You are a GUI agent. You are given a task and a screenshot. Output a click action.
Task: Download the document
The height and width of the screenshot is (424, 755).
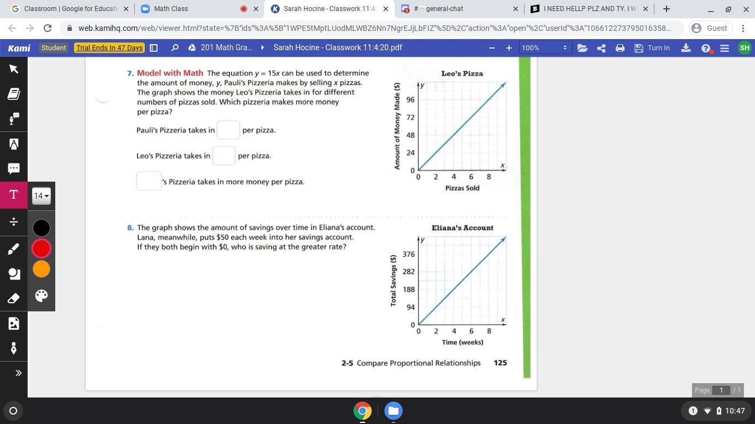pos(686,48)
